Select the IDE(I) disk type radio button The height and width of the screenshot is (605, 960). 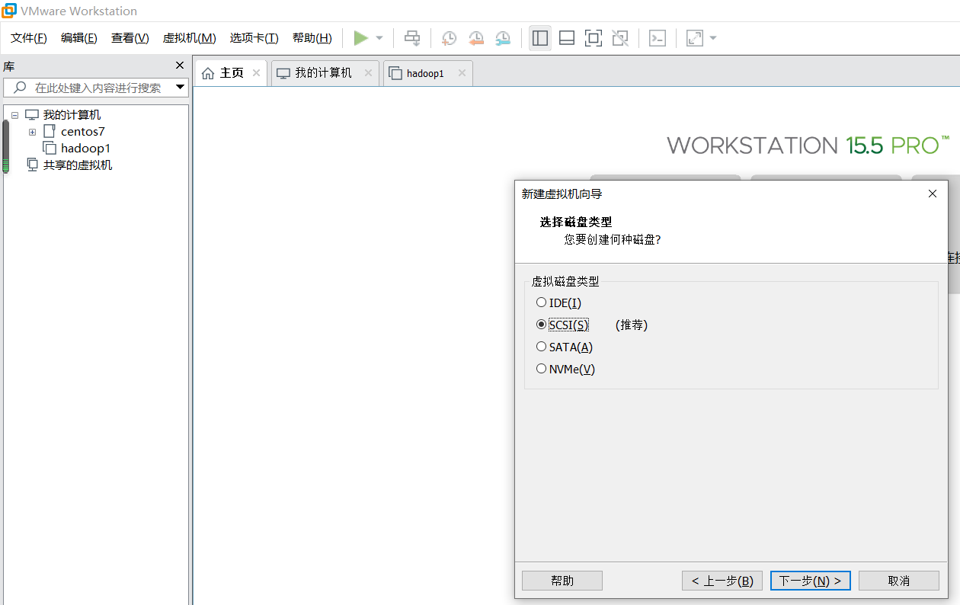[541, 302]
